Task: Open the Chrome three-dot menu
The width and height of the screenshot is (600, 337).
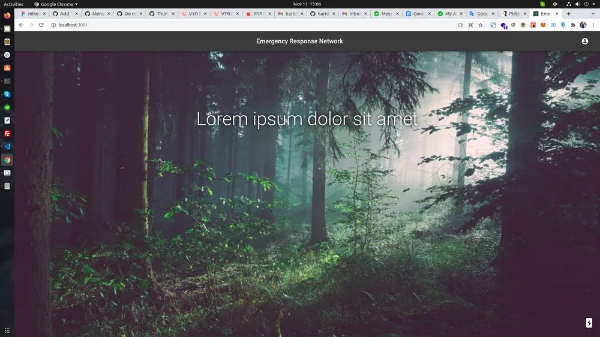Action: [x=593, y=25]
